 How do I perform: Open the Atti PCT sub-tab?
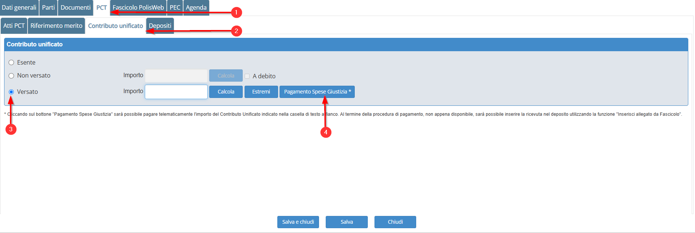click(14, 26)
